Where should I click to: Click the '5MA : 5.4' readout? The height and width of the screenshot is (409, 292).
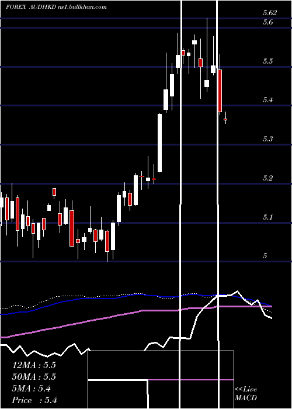pyautogui.click(x=32, y=389)
